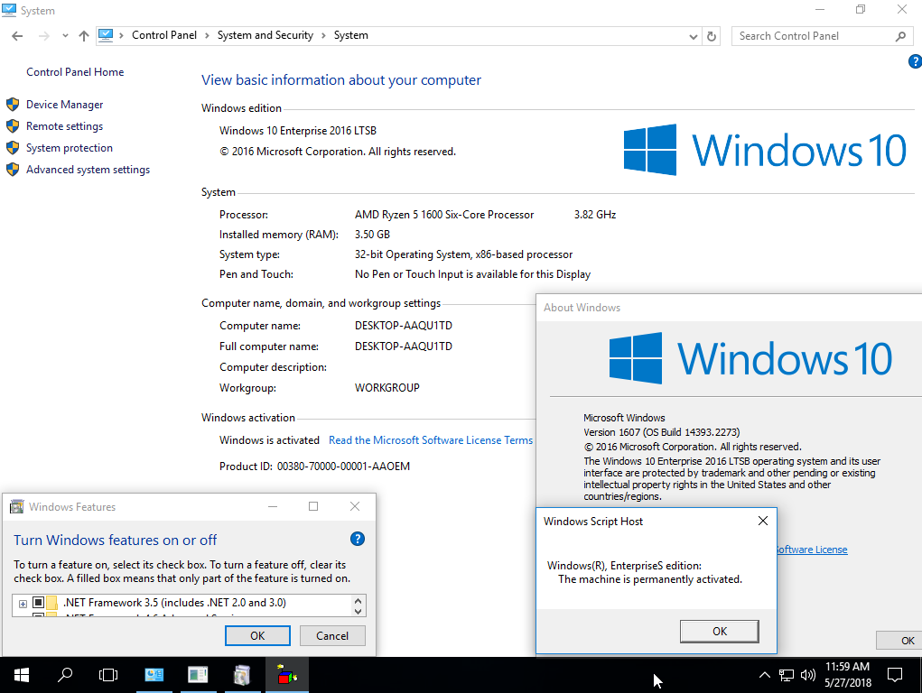The width and height of the screenshot is (922, 693).
Task: Open the address bar history dropdown
Action: pyautogui.click(x=694, y=36)
